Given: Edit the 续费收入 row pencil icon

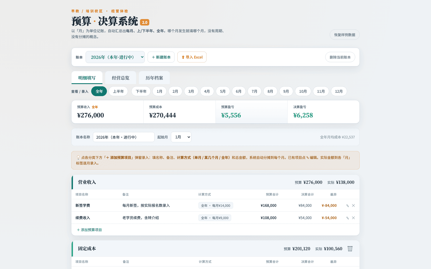Looking at the screenshot, I should click(347, 218).
